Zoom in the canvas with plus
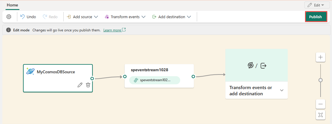 pyautogui.click(x=321, y=57)
